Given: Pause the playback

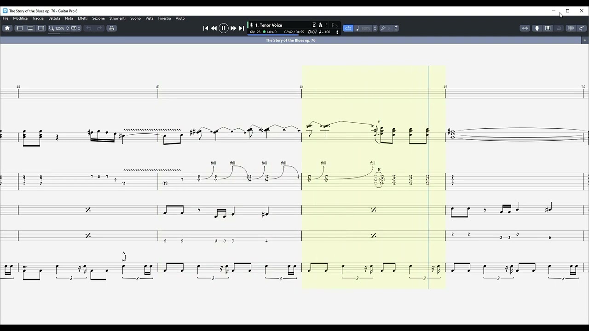Looking at the screenshot, I should pos(224,28).
